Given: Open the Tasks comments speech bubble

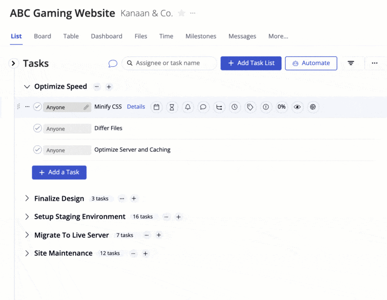Looking at the screenshot, I should point(113,64).
